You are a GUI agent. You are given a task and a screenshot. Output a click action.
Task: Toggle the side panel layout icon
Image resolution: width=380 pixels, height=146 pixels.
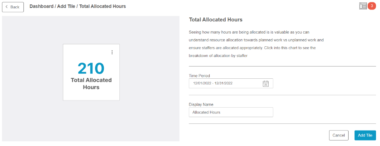pos(363,6)
